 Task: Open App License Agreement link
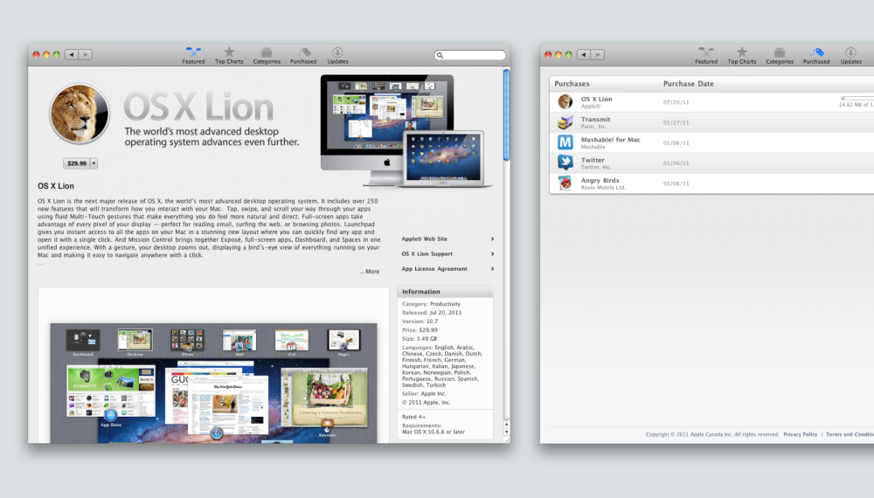(x=434, y=269)
